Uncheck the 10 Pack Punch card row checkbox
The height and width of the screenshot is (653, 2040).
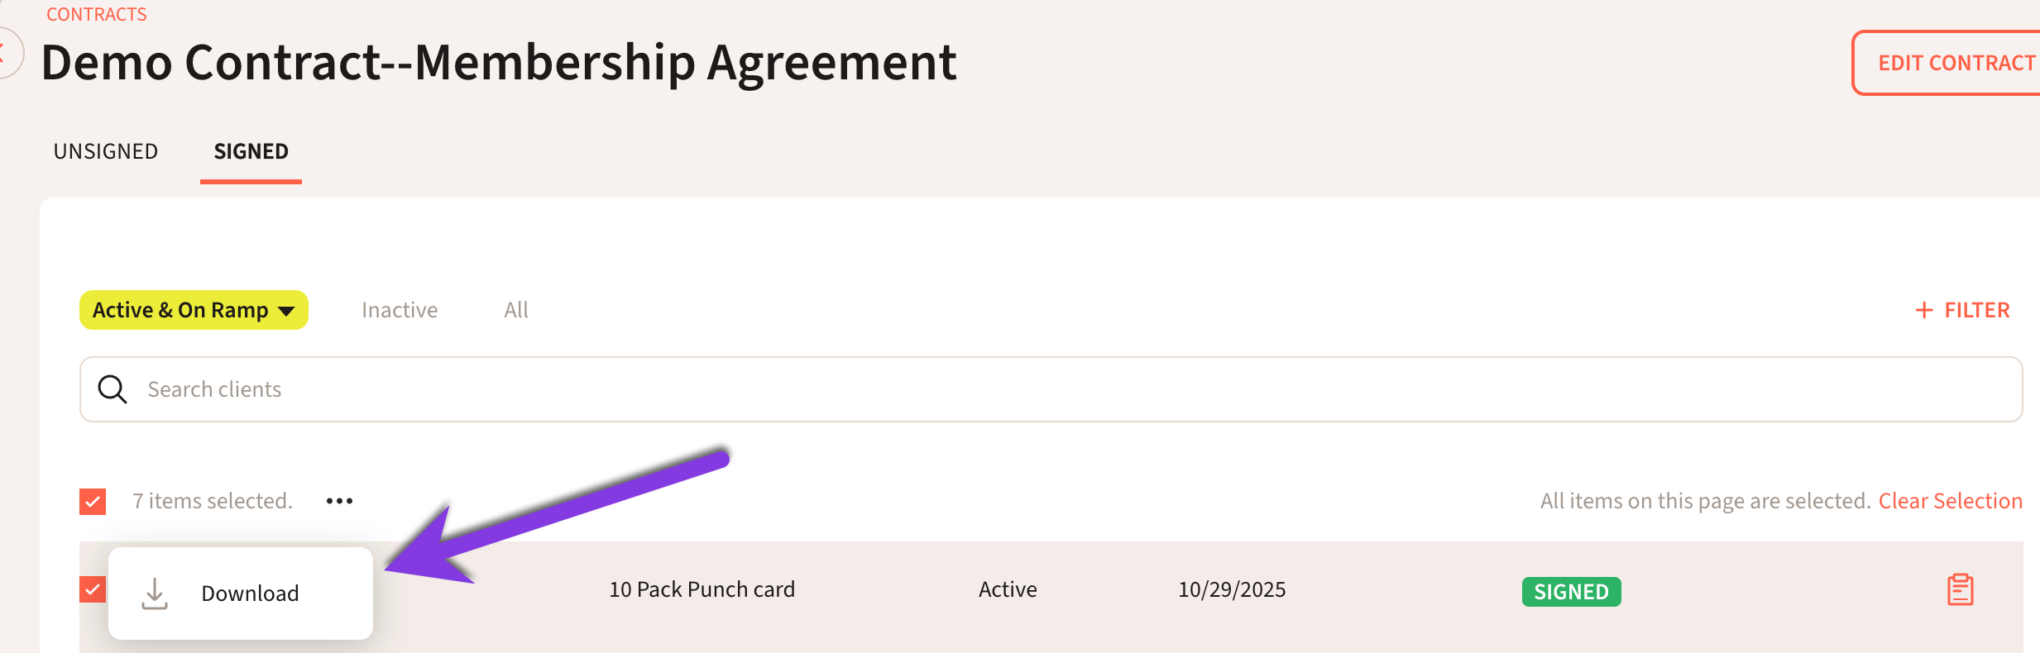pos(93,589)
